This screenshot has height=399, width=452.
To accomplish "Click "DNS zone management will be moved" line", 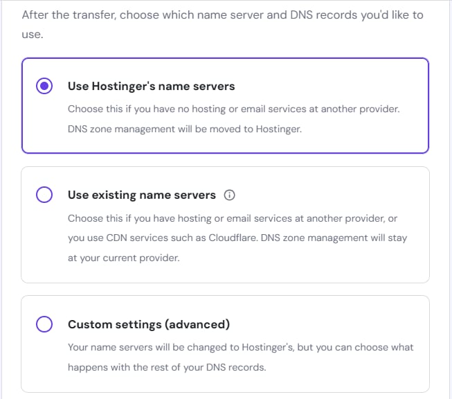I will click(184, 129).
